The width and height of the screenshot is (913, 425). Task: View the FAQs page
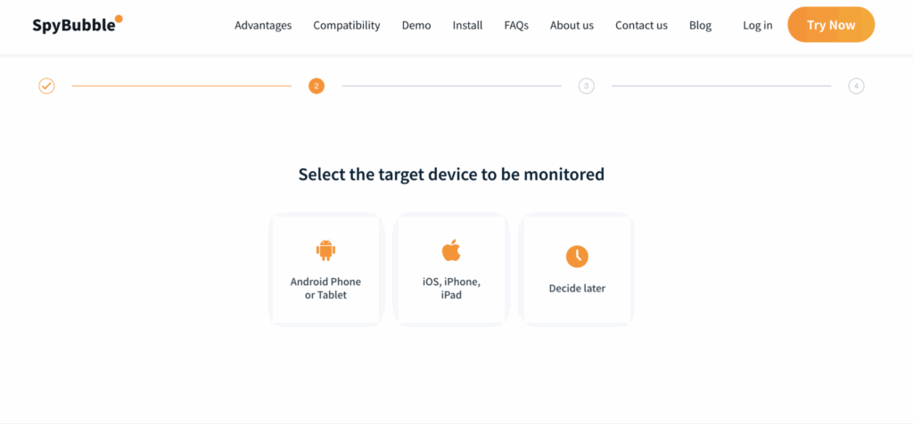[x=516, y=25]
